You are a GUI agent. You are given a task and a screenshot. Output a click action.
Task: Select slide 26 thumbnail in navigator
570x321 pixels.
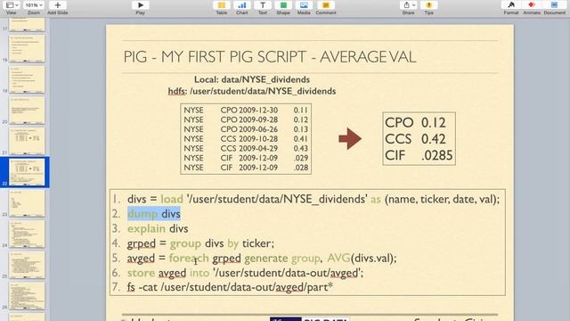tap(27, 296)
